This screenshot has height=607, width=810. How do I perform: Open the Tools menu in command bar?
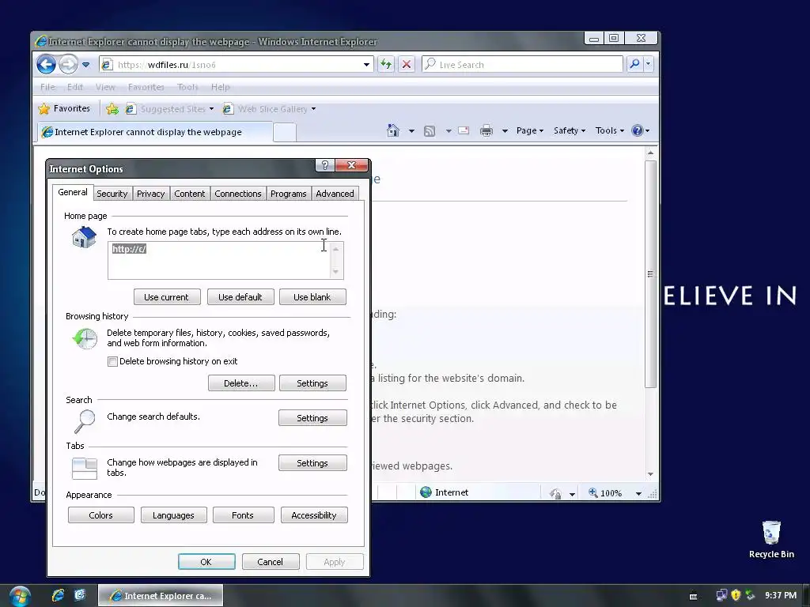tap(610, 130)
